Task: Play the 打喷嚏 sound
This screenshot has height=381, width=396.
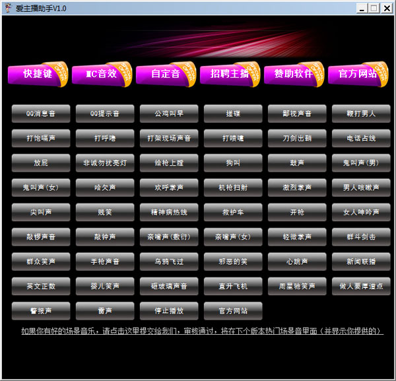Action: pos(233,138)
